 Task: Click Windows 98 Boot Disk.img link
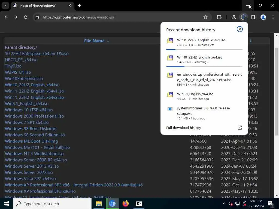(x=31, y=128)
